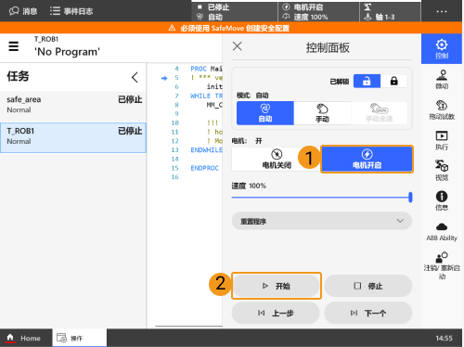Collapse the 任务 tasks pane chevron
Screen dimensions: 464x347
point(135,77)
